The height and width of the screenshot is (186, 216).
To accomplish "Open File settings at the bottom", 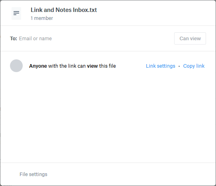I will pos(33,174).
